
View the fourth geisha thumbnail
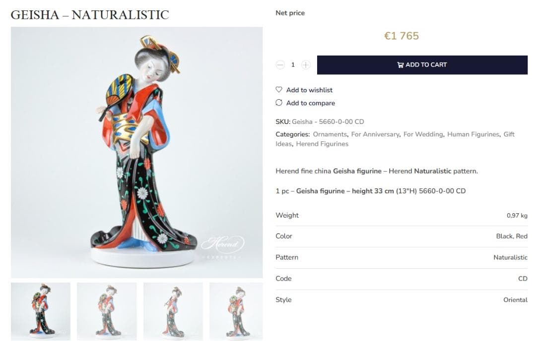point(236,311)
